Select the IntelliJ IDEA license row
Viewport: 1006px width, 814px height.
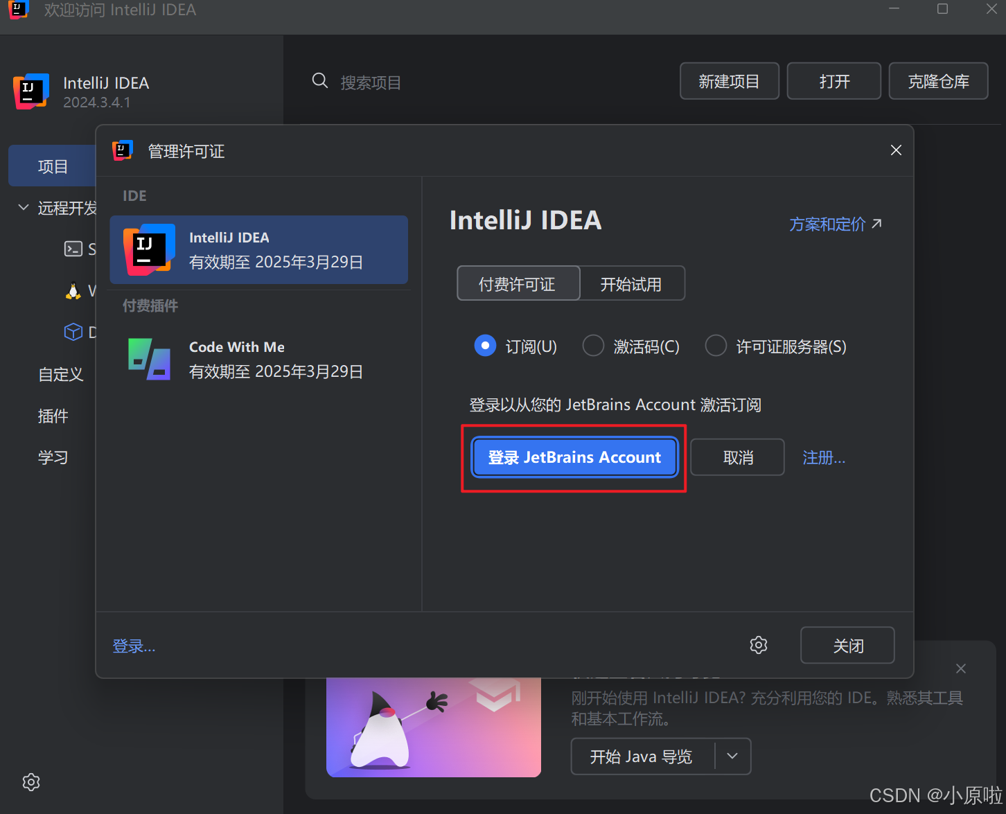point(259,249)
